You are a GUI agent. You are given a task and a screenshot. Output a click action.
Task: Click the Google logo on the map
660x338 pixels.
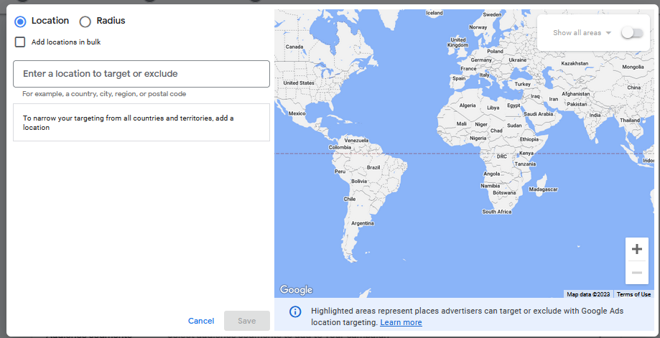tap(297, 290)
